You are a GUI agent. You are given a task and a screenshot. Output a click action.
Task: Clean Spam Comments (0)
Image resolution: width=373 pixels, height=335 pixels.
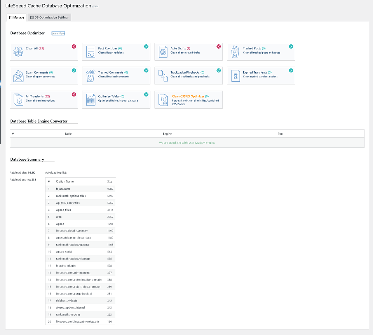coord(44,75)
